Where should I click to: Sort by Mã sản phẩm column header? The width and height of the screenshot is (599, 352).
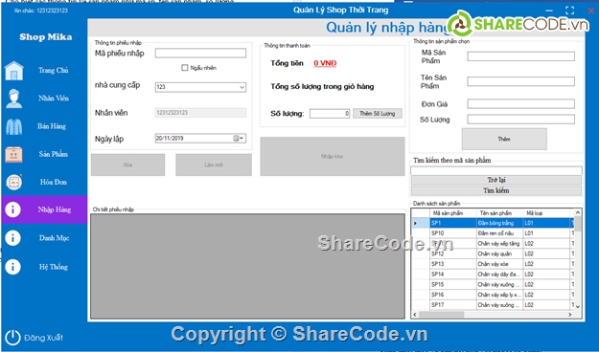[453, 213]
